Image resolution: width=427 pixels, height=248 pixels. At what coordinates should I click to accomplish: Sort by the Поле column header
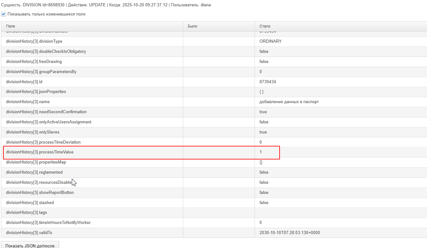click(x=92, y=26)
